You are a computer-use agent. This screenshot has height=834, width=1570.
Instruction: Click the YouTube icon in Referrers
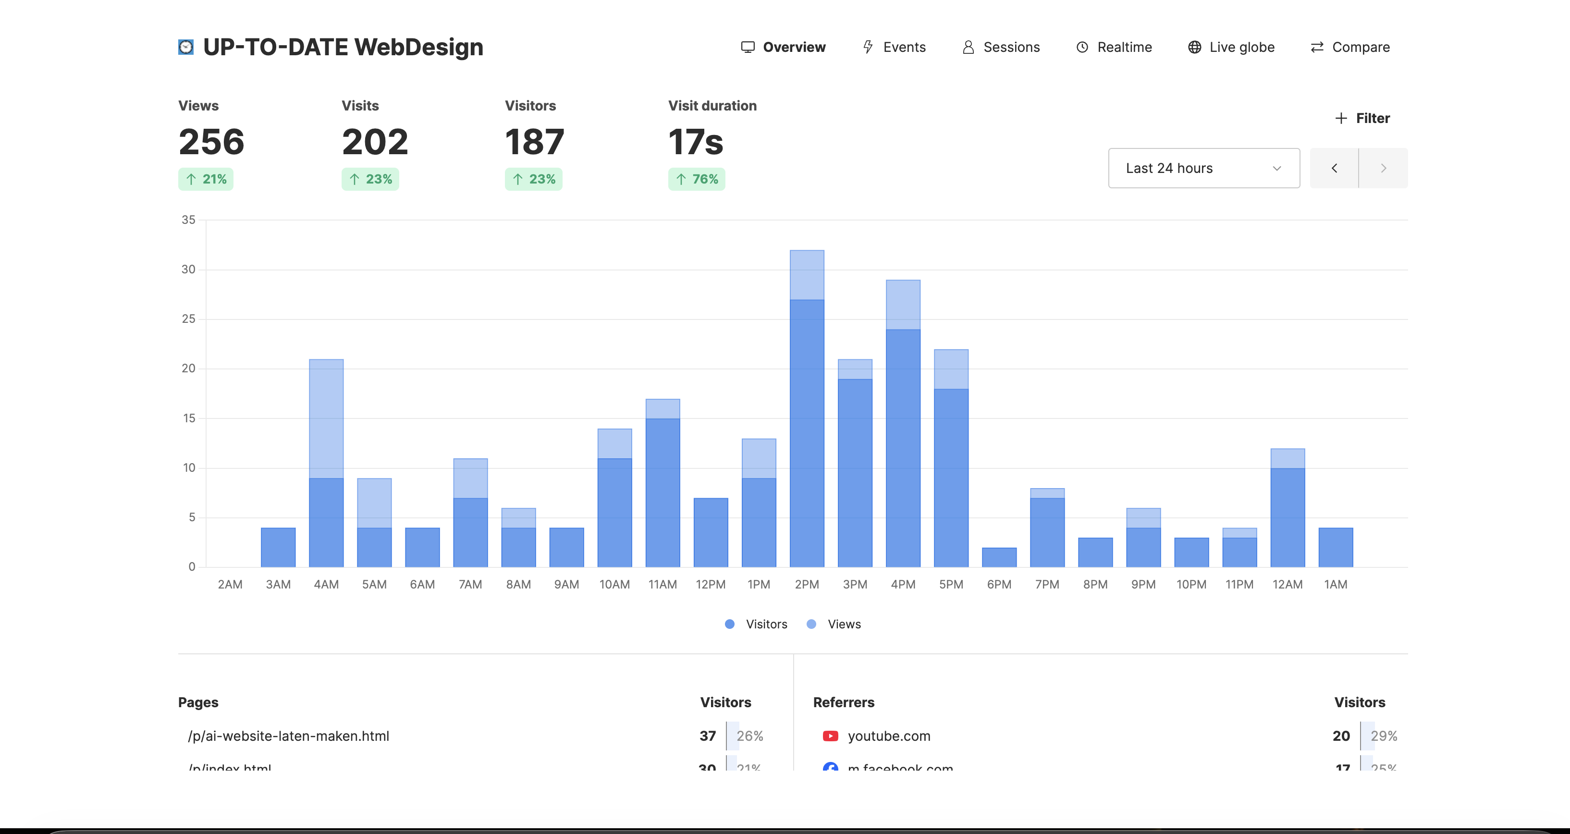[830, 736]
